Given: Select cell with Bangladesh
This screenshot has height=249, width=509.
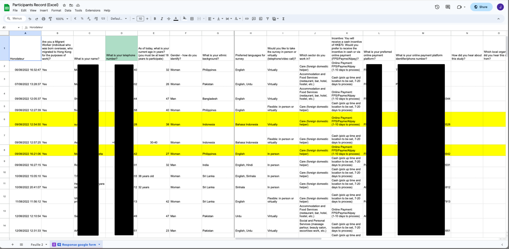Looking at the screenshot, I should [x=218, y=94].
